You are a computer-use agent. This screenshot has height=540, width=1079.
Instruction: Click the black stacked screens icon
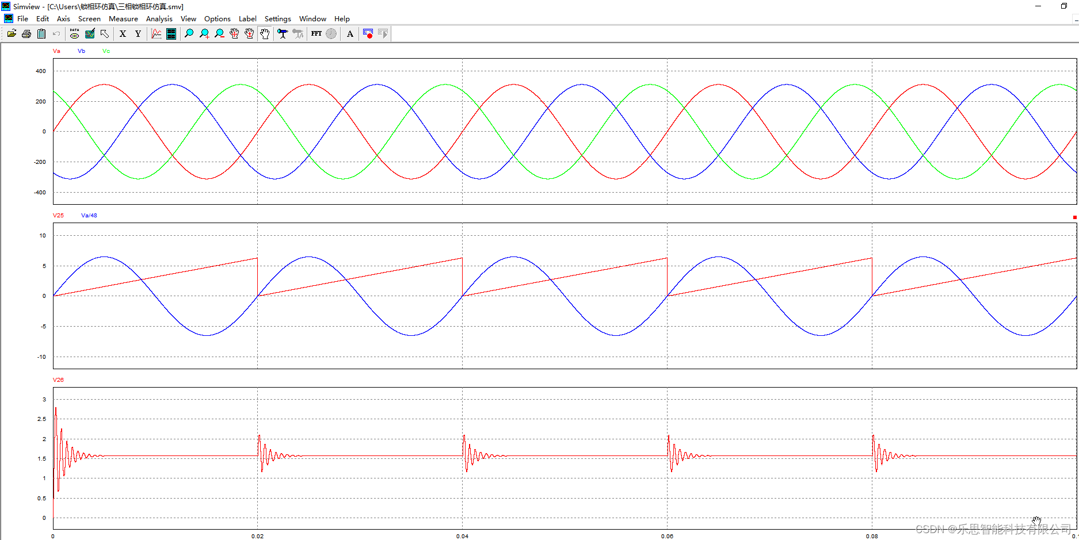[x=171, y=34]
